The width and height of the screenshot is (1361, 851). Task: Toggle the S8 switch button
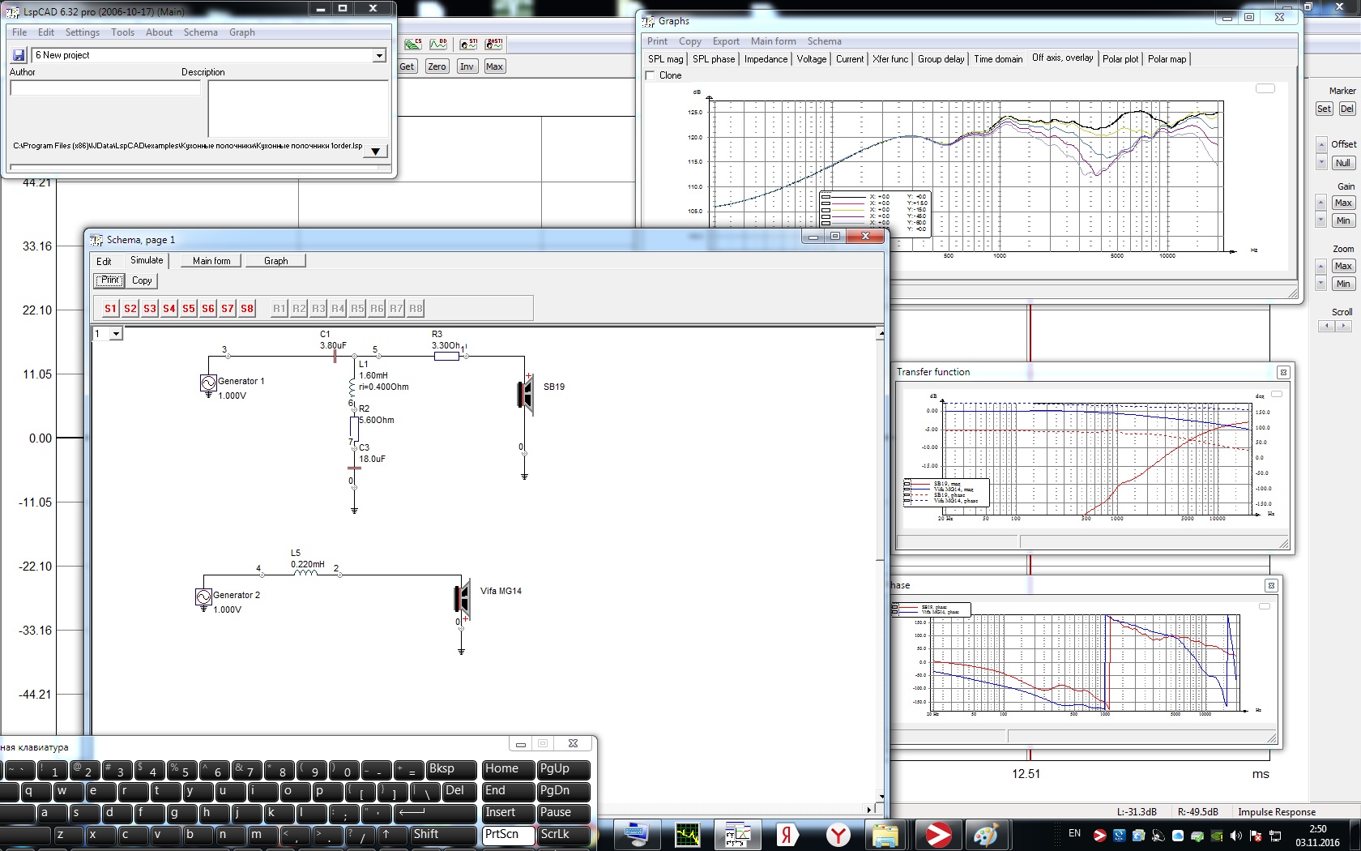247,309
